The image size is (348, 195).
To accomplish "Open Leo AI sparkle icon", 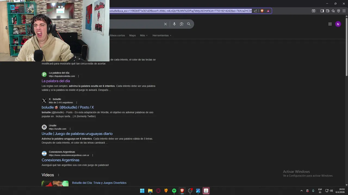I will point(333,11).
